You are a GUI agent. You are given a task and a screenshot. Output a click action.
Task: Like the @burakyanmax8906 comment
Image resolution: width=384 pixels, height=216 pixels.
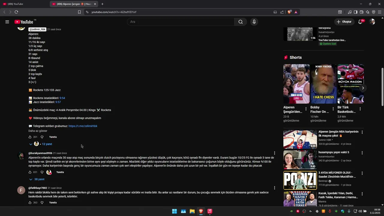click(30, 172)
